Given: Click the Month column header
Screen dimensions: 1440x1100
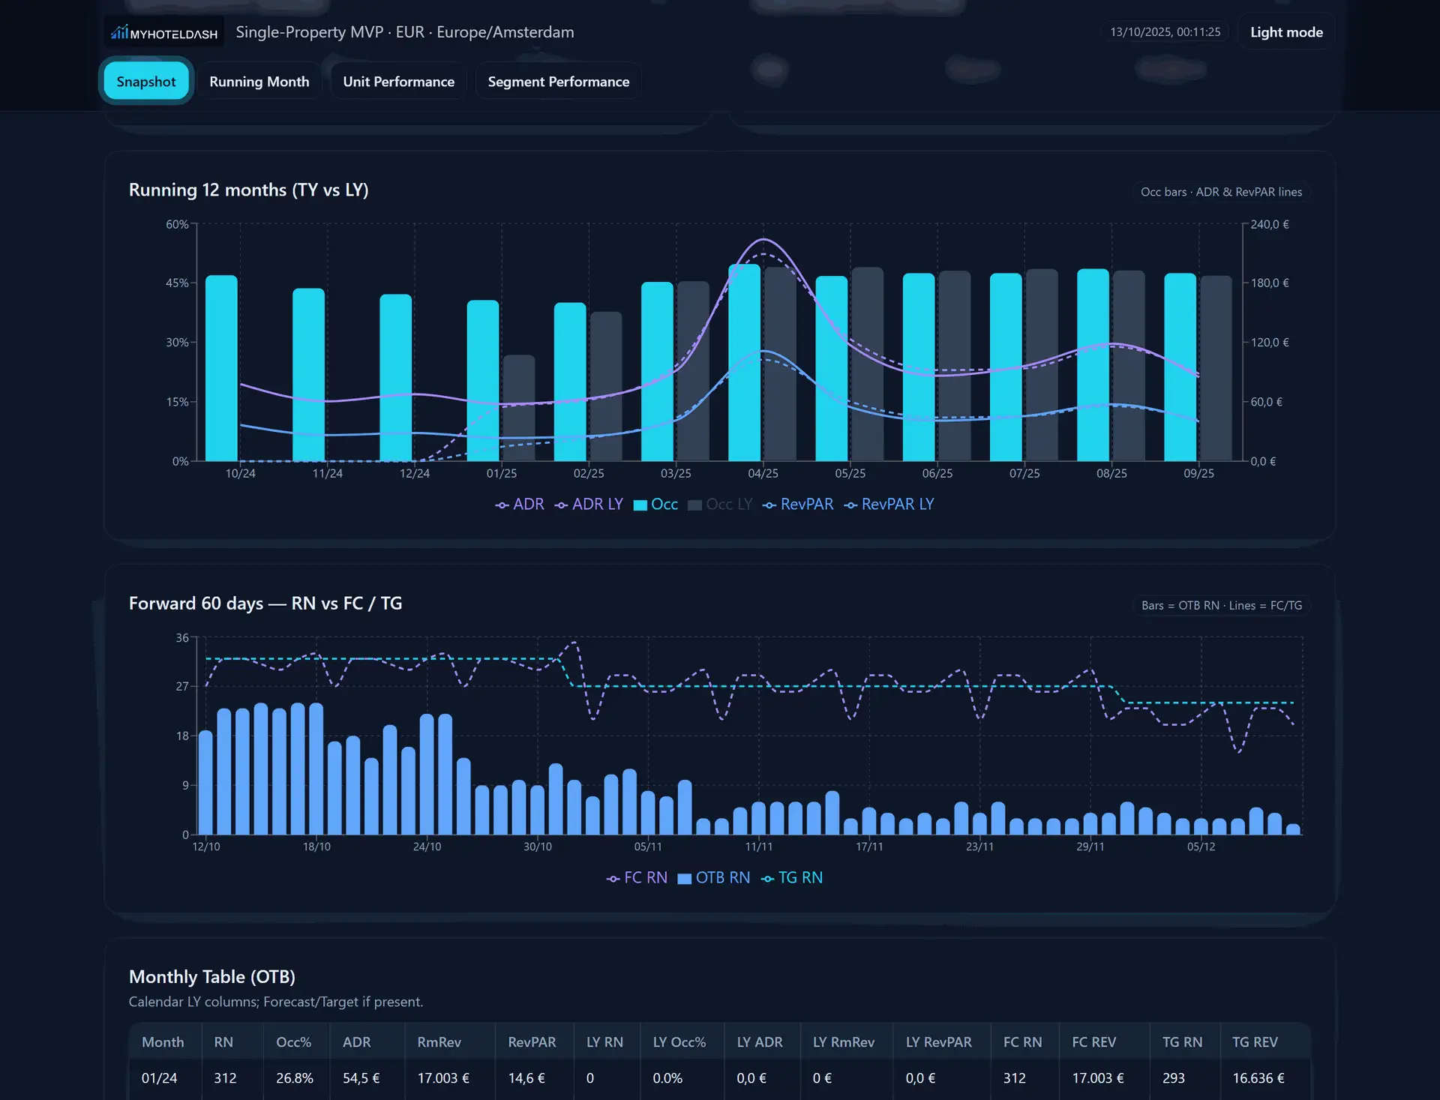Looking at the screenshot, I should tap(163, 1042).
